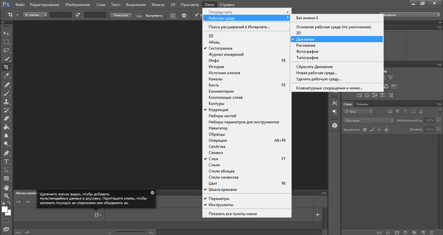Pick the Horizontal Type tool
This screenshot has width=443, height=235.
point(7,161)
